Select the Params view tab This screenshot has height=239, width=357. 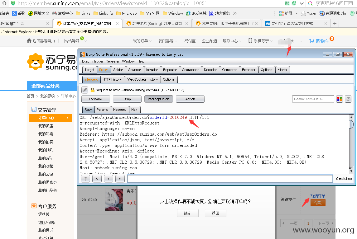[102, 110]
